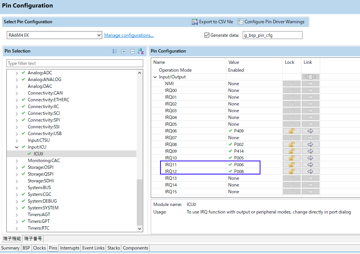Toggle the Generate data checkbox
This screenshot has width=360, height=254.
tap(207, 35)
